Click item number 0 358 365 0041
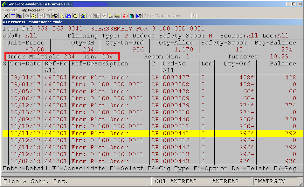304x187 pixels. (x=56, y=29)
